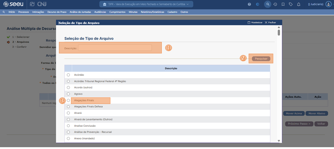Screen dimensions: 334x149
Task: Choose the Alvará radio option
Action: pos(68,113)
